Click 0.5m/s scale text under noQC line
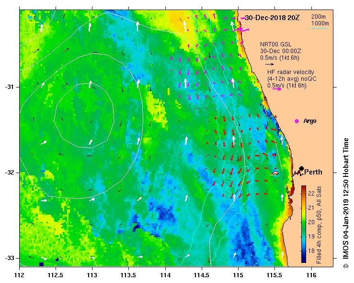354x283 pixels. click(x=287, y=86)
